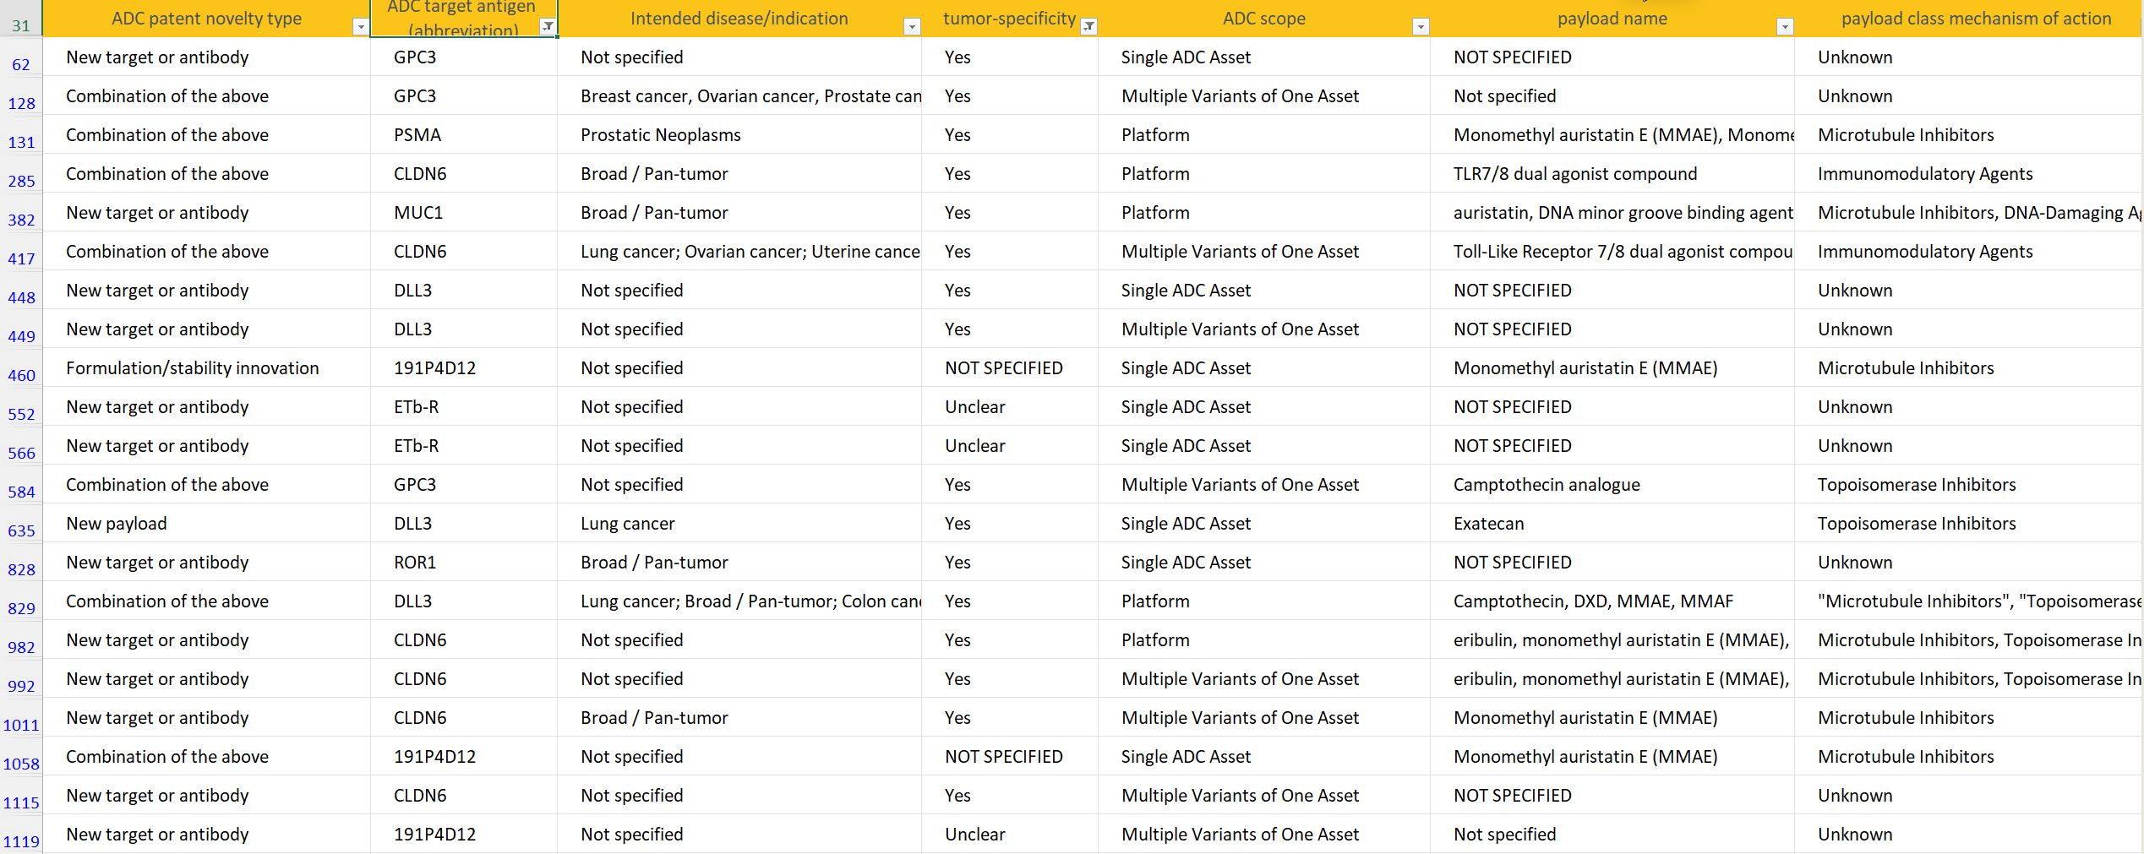Click the 'Breast cancer, Ovarian cancer' indication cell

[739, 95]
